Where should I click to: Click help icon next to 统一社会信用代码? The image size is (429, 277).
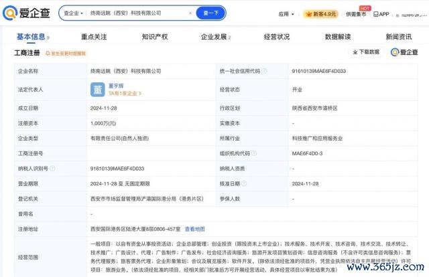(264, 71)
